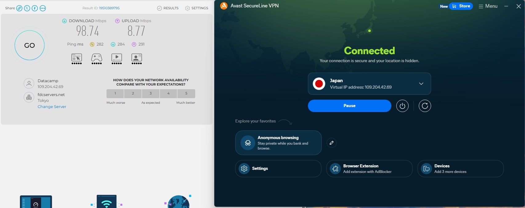Pause the VPN connection

(x=349, y=106)
